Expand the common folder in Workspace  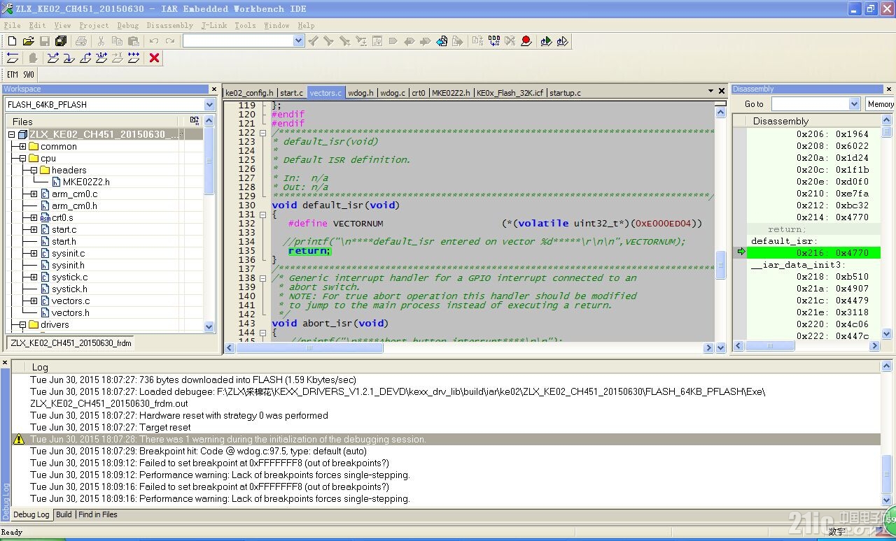(x=22, y=147)
